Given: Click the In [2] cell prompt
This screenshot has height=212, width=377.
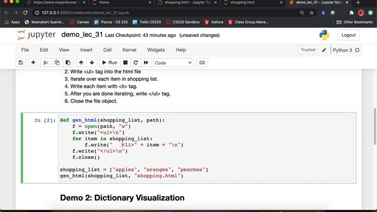Looking at the screenshot, I should tap(45, 120).
